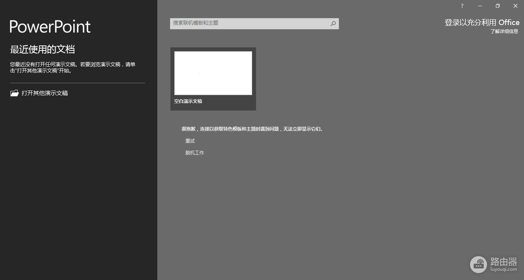Click the template connection error message
The height and width of the screenshot is (280, 524).
pyautogui.click(x=252, y=129)
